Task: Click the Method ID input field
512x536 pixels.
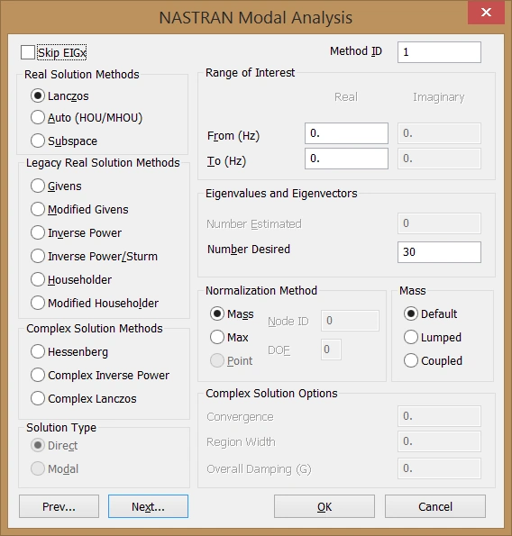Action: 439,52
